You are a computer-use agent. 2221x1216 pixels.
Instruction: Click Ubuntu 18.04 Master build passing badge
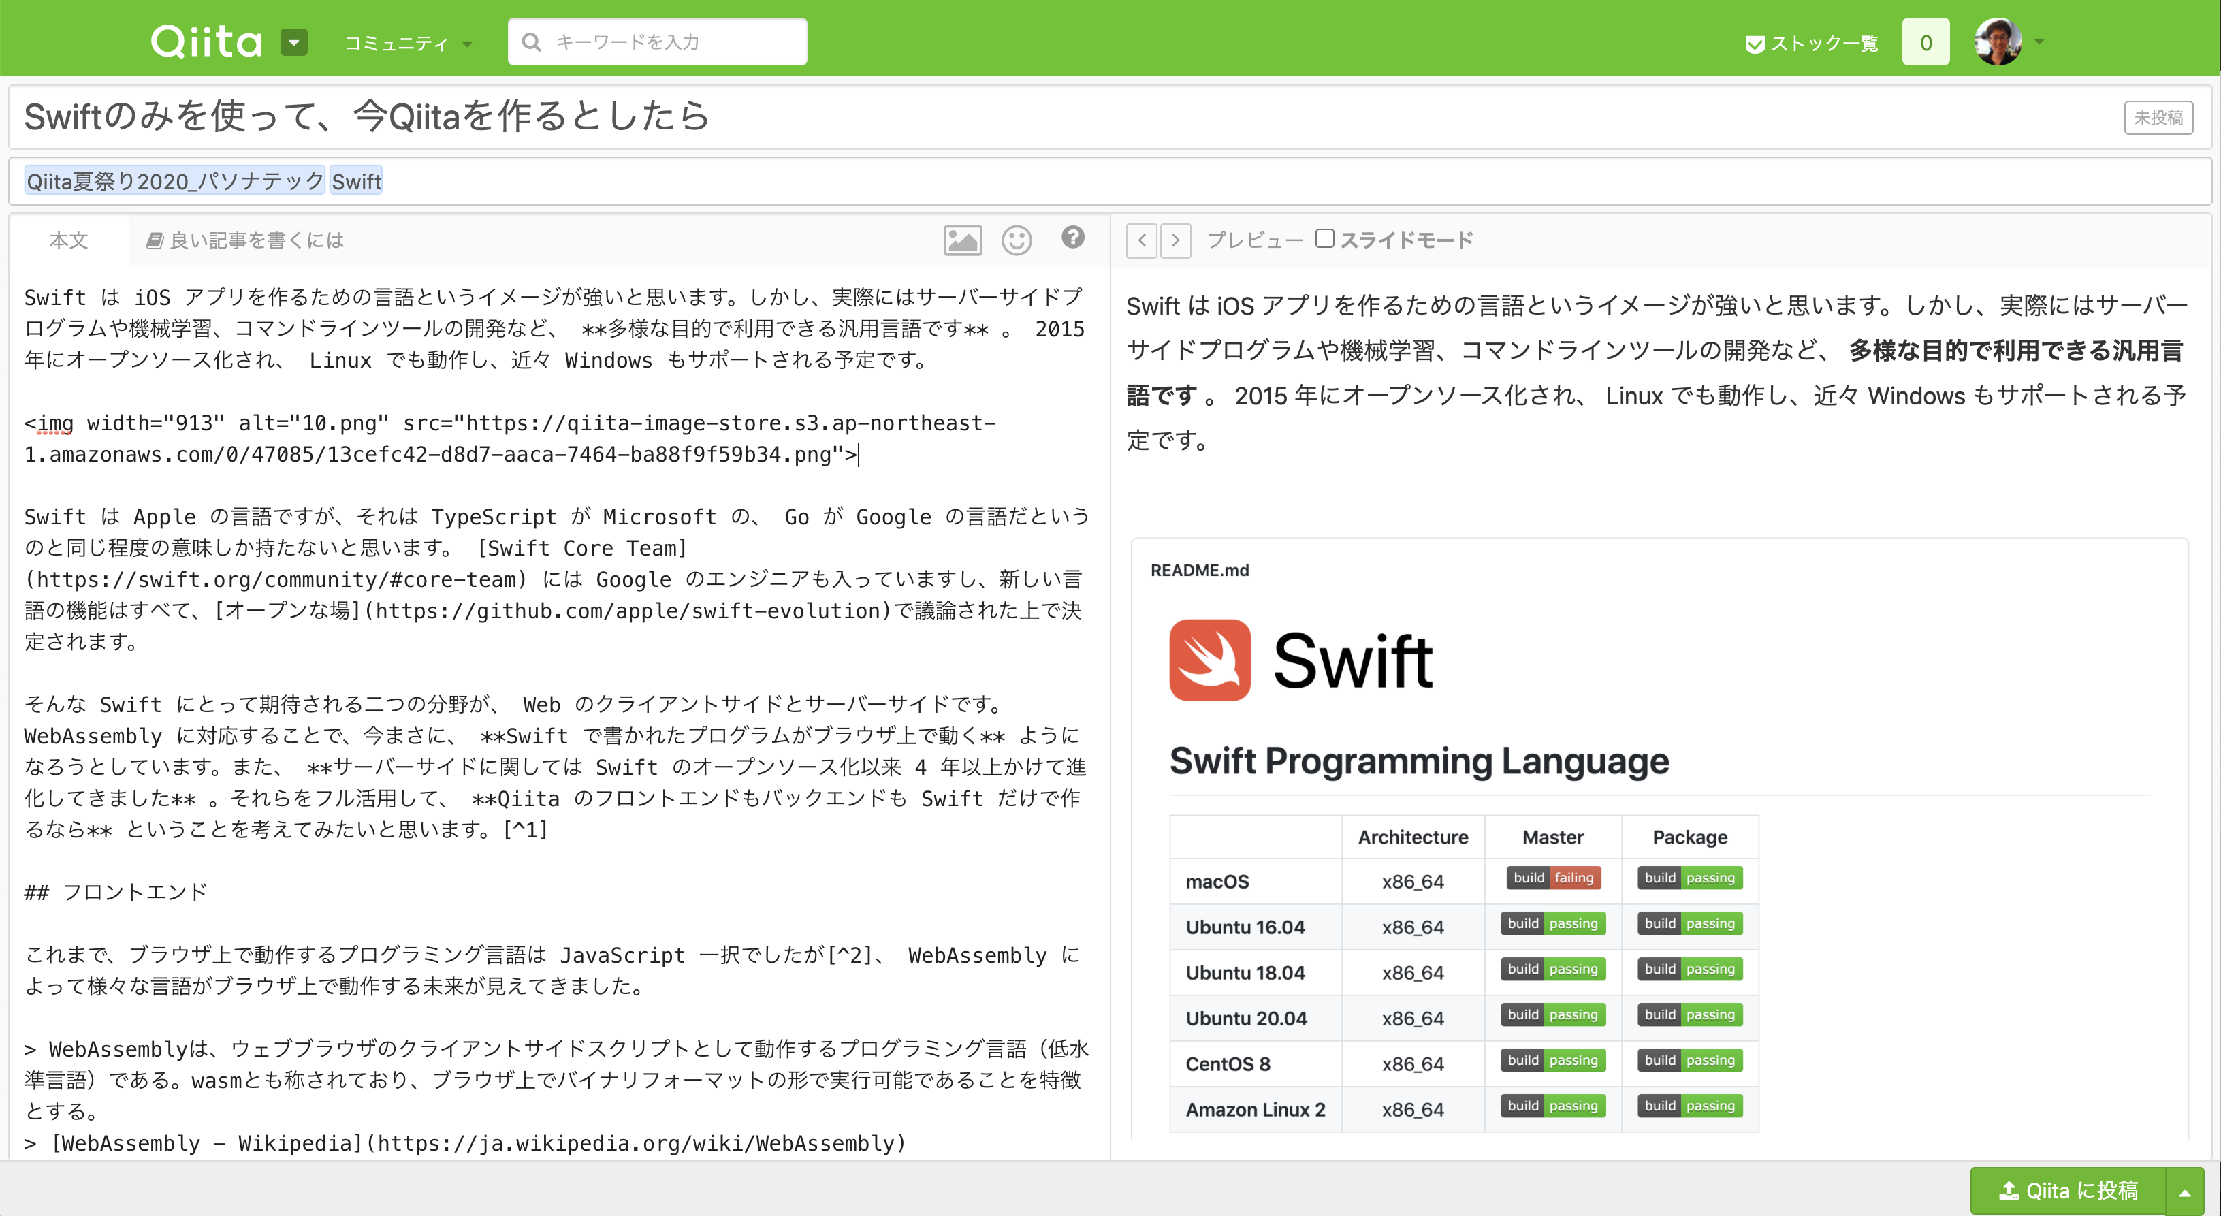click(x=1554, y=970)
